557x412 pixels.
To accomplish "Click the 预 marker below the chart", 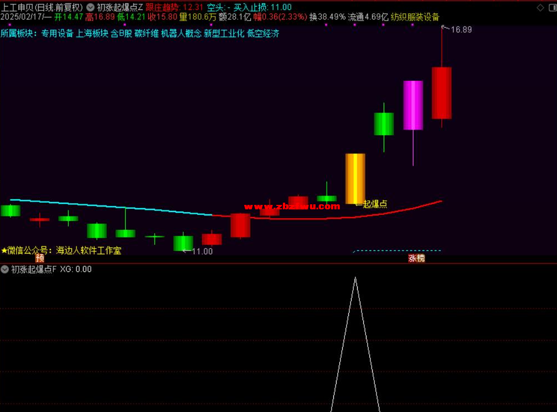I will 40,258.
